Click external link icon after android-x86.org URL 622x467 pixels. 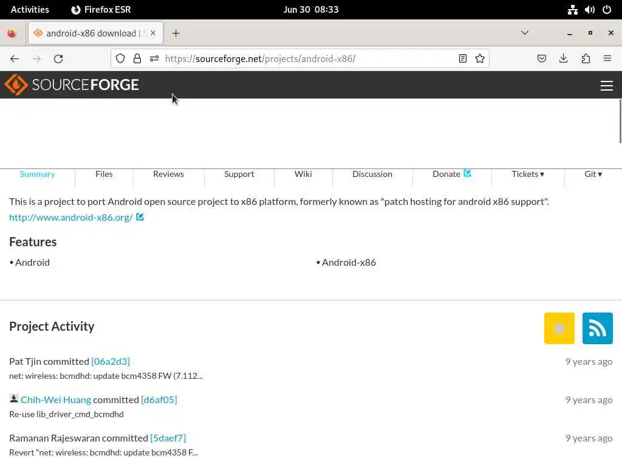[x=140, y=217]
